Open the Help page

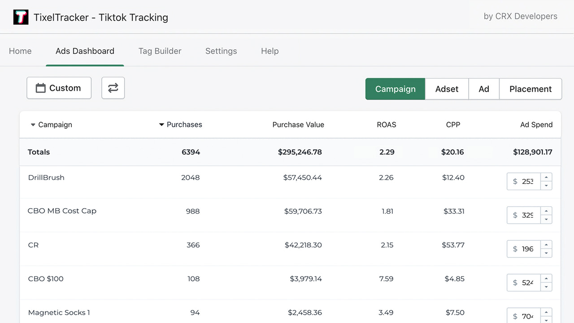270,51
